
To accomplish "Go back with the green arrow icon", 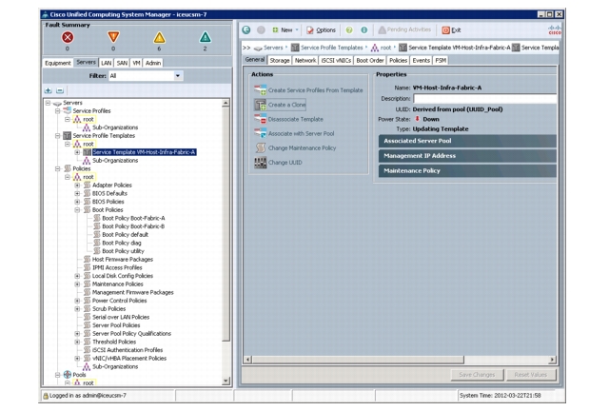I will (246, 29).
